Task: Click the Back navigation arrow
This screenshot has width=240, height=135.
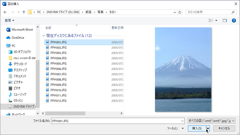Action: tap(5, 12)
